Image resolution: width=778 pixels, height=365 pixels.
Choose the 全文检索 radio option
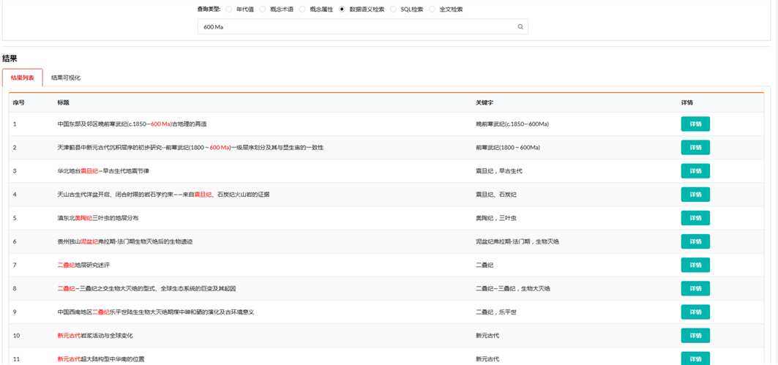pyautogui.click(x=432, y=9)
